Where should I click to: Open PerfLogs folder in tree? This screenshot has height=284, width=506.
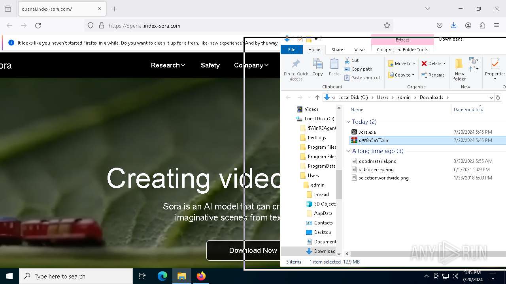coord(317,138)
